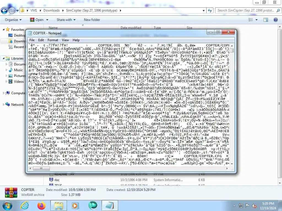Open the Notepad Format menu
Viewport: 282px width, 211px height.
click(53, 40)
